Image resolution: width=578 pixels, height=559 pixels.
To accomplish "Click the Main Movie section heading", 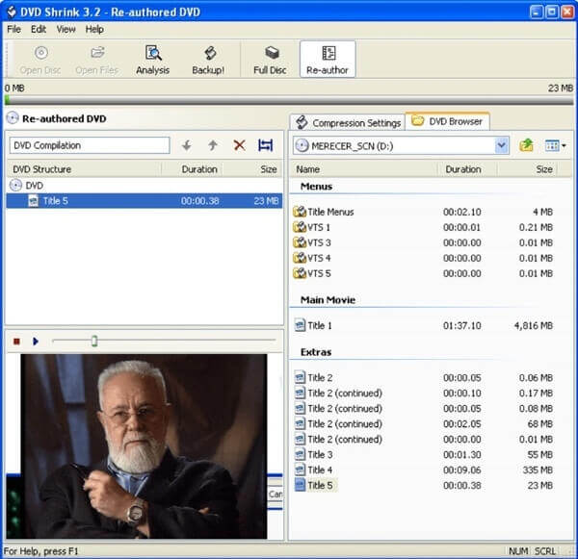I will coord(328,300).
